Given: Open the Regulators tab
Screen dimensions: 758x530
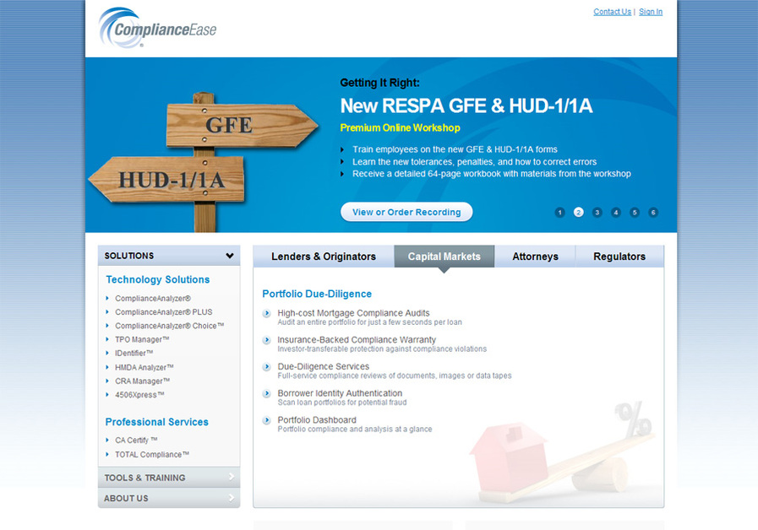Looking at the screenshot, I should pyautogui.click(x=619, y=257).
